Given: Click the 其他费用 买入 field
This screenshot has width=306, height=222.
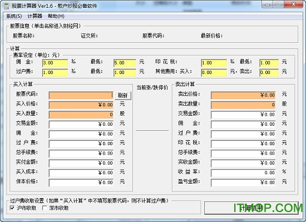Looking at the screenshot, I should point(214,72).
